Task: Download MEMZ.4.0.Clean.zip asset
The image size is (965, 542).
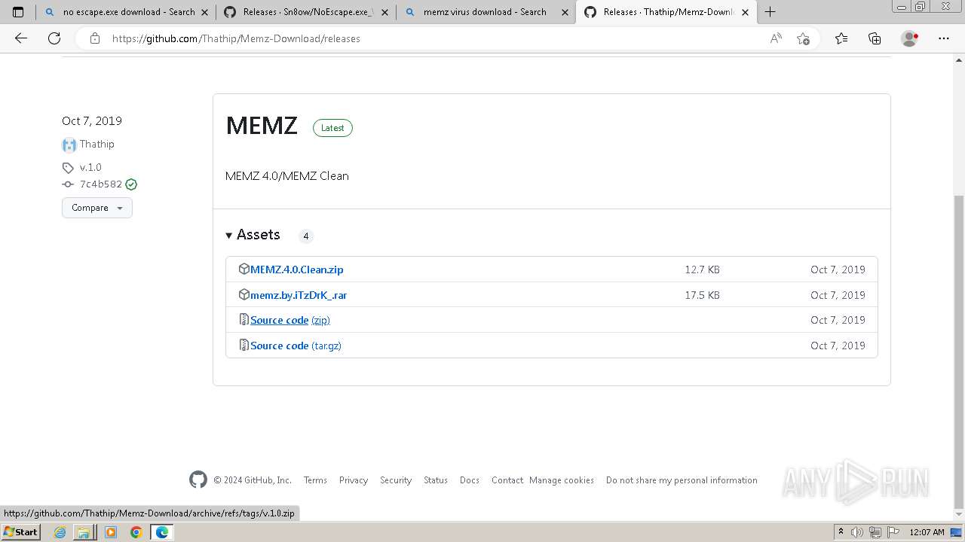Action: tap(297, 269)
